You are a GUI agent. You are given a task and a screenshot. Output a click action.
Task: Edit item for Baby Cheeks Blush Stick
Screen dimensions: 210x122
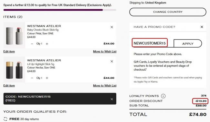click(x=9, y=51)
